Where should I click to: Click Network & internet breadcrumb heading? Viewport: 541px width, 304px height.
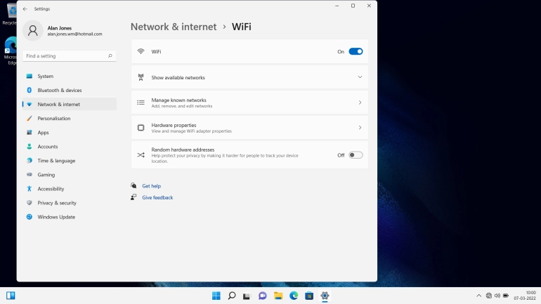[174, 27]
